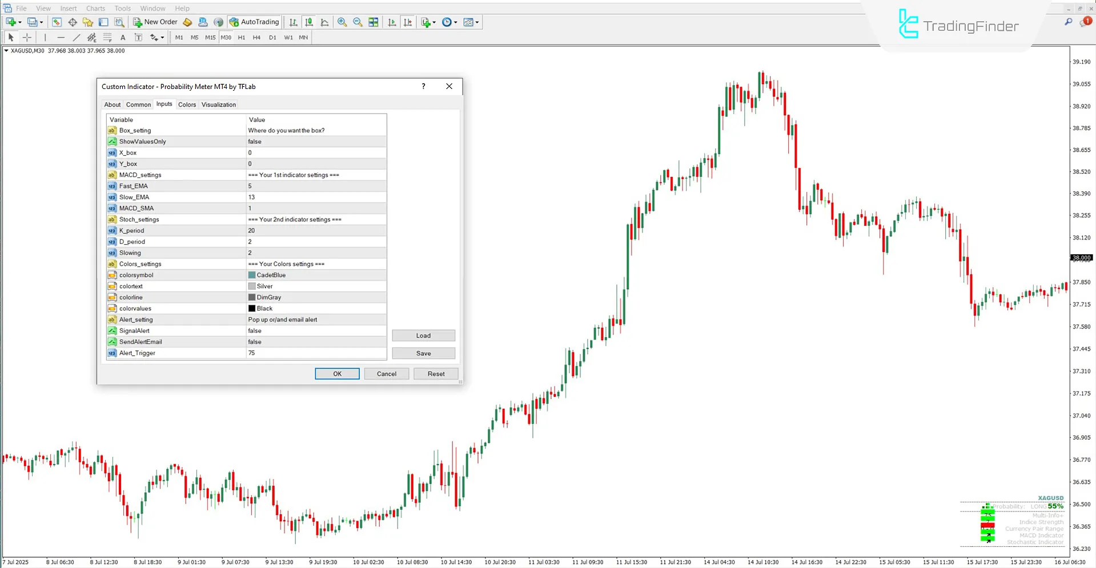Zoom in on the chart

point(342,22)
